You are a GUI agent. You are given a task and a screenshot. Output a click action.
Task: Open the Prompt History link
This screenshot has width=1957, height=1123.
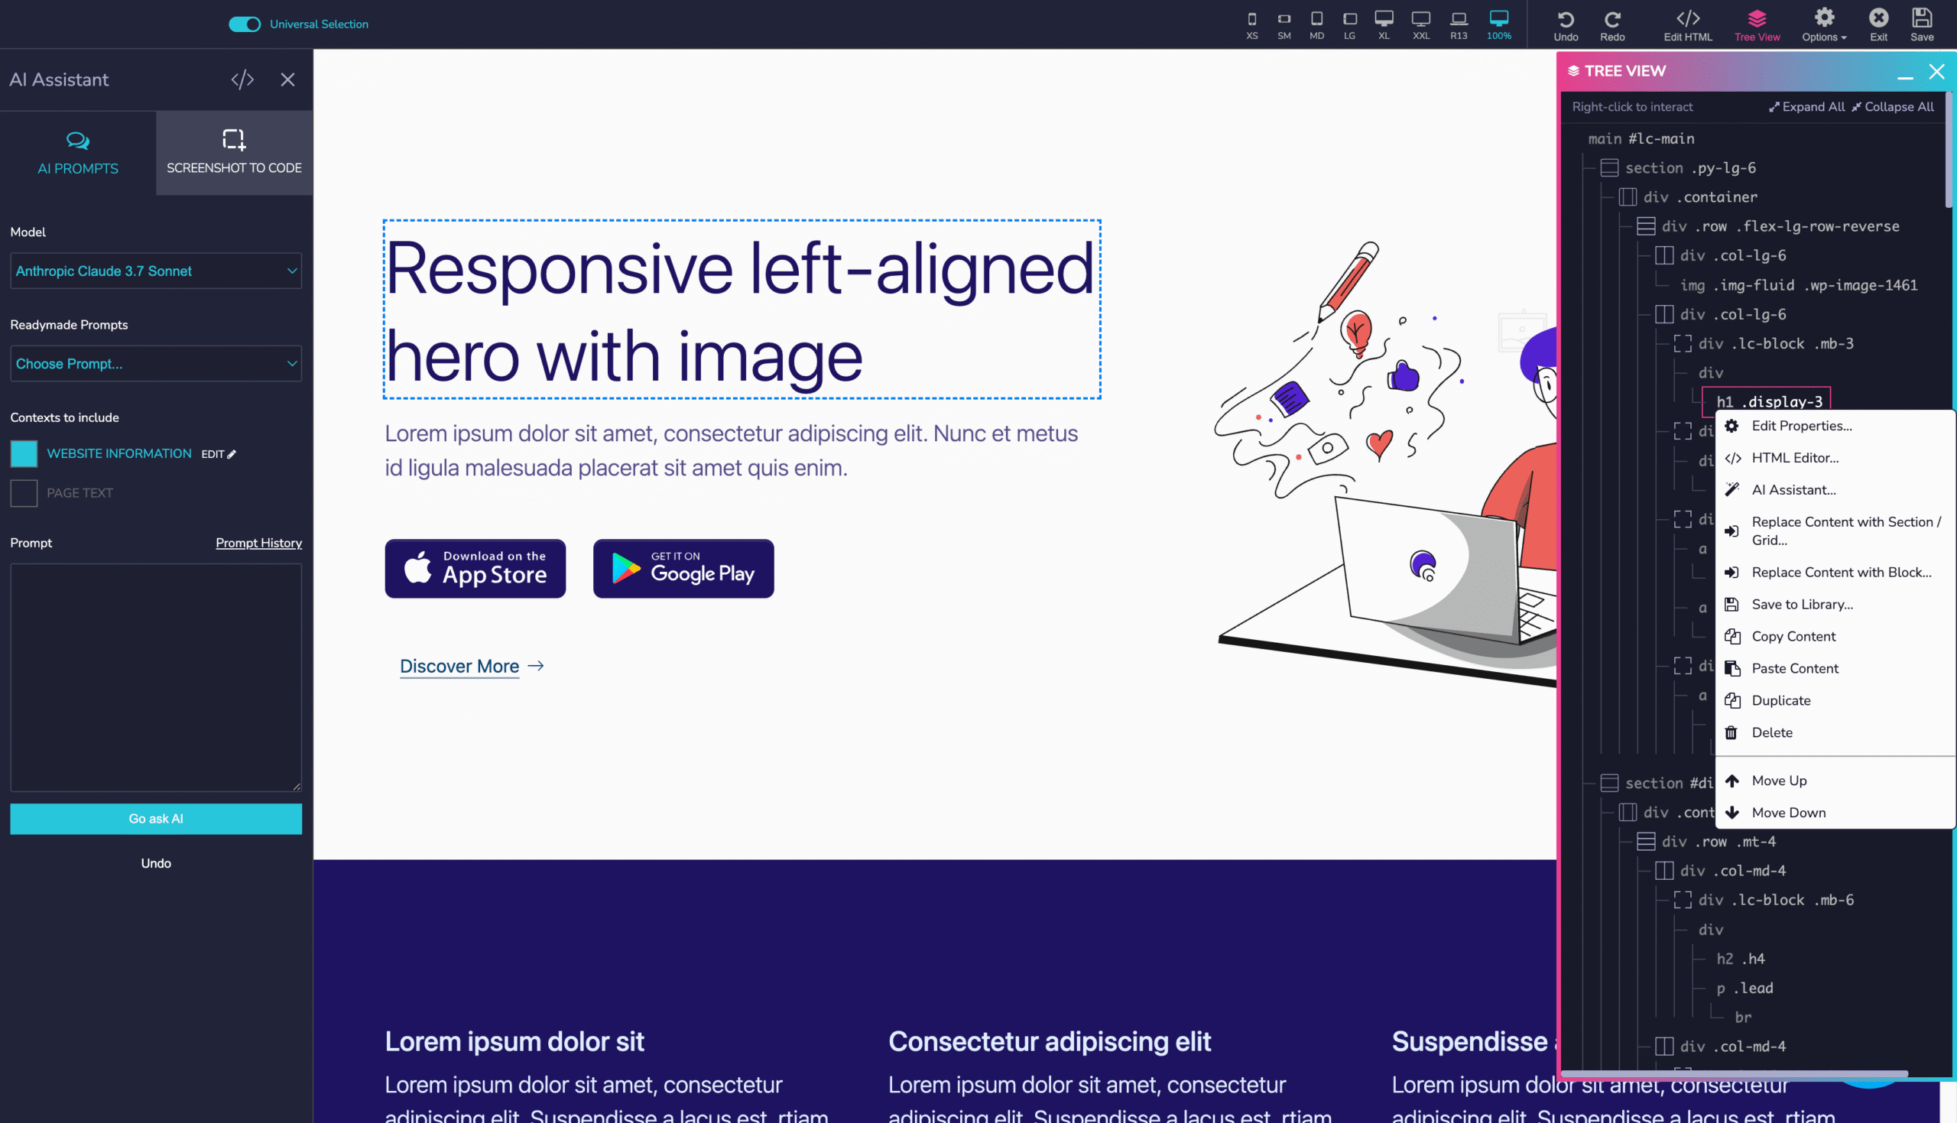[258, 543]
